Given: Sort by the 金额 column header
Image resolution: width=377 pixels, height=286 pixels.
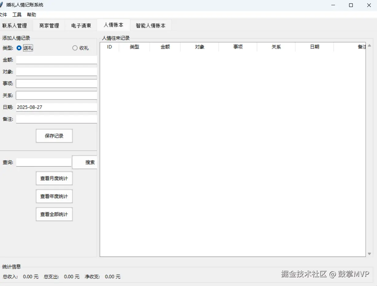Looking at the screenshot, I should click(x=165, y=47).
